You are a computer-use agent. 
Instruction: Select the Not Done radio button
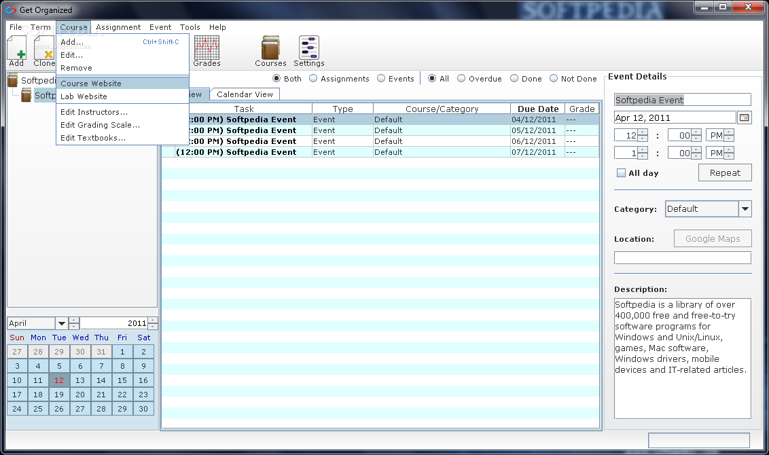554,79
